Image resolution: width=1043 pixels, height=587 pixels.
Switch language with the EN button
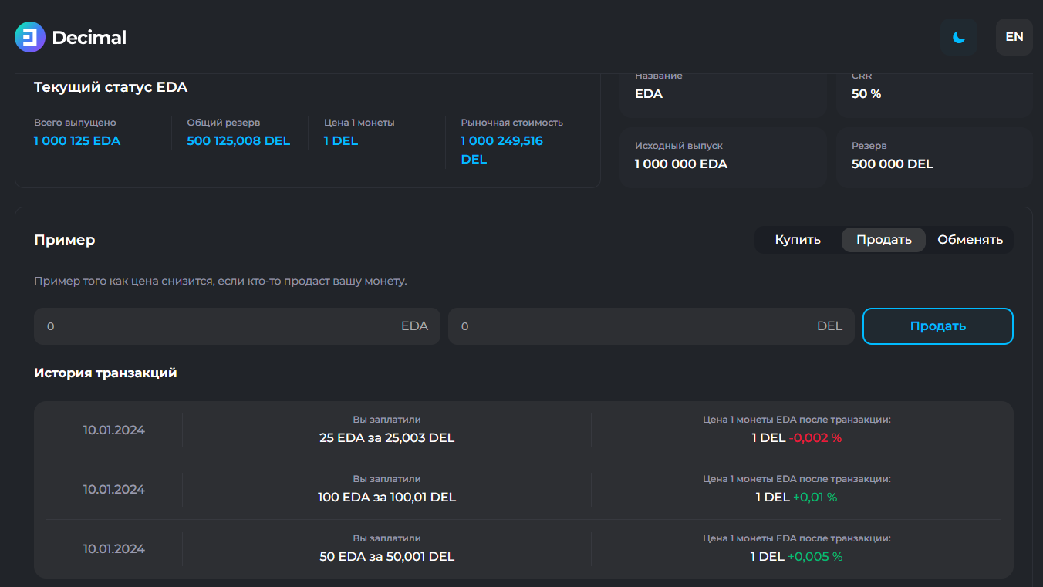pyautogui.click(x=1014, y=37)
